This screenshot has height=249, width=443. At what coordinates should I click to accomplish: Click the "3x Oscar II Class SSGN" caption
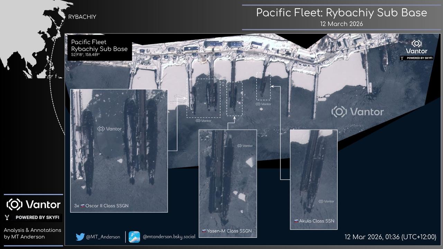pyautogui.click(x=101, y=206)
